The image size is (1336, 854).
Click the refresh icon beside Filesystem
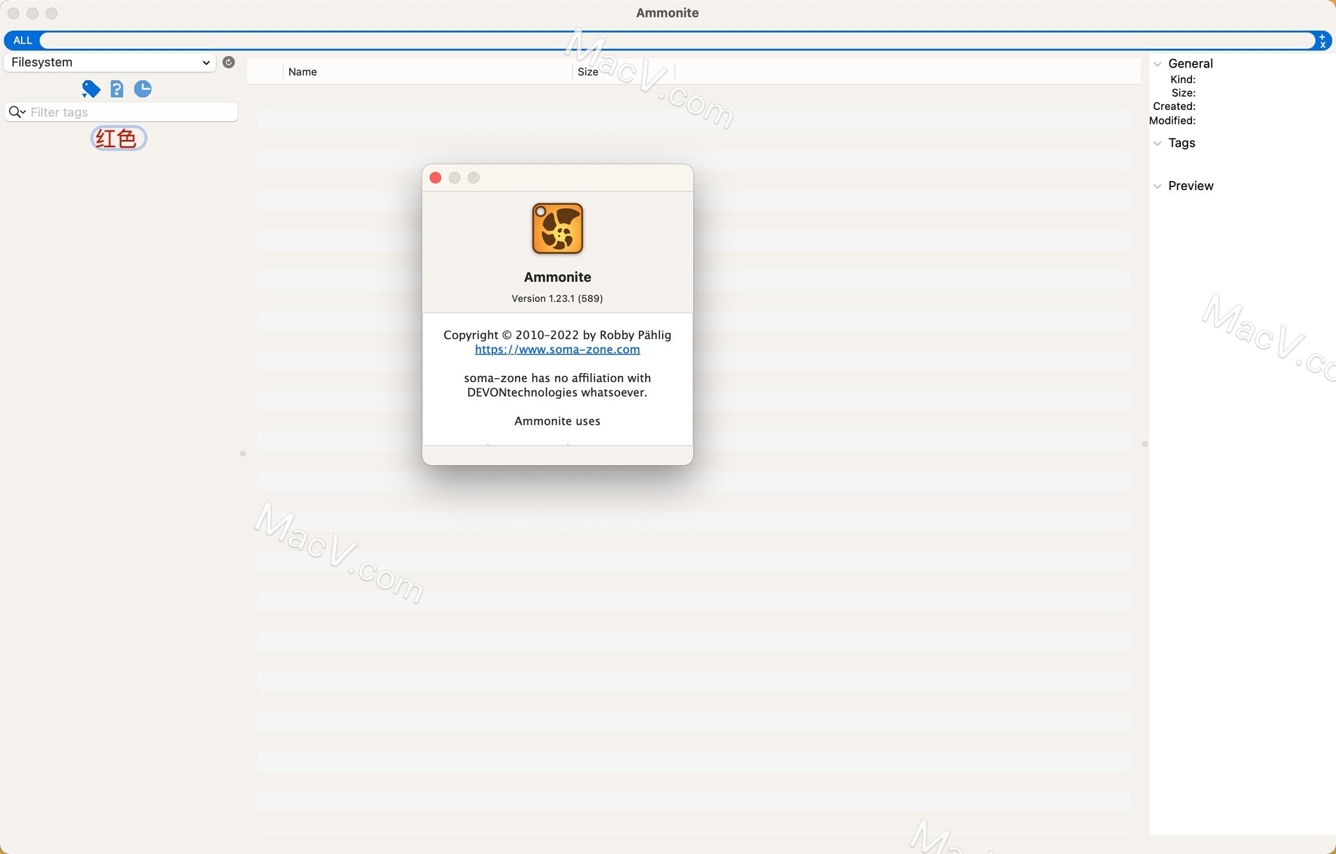coord(228,62)
